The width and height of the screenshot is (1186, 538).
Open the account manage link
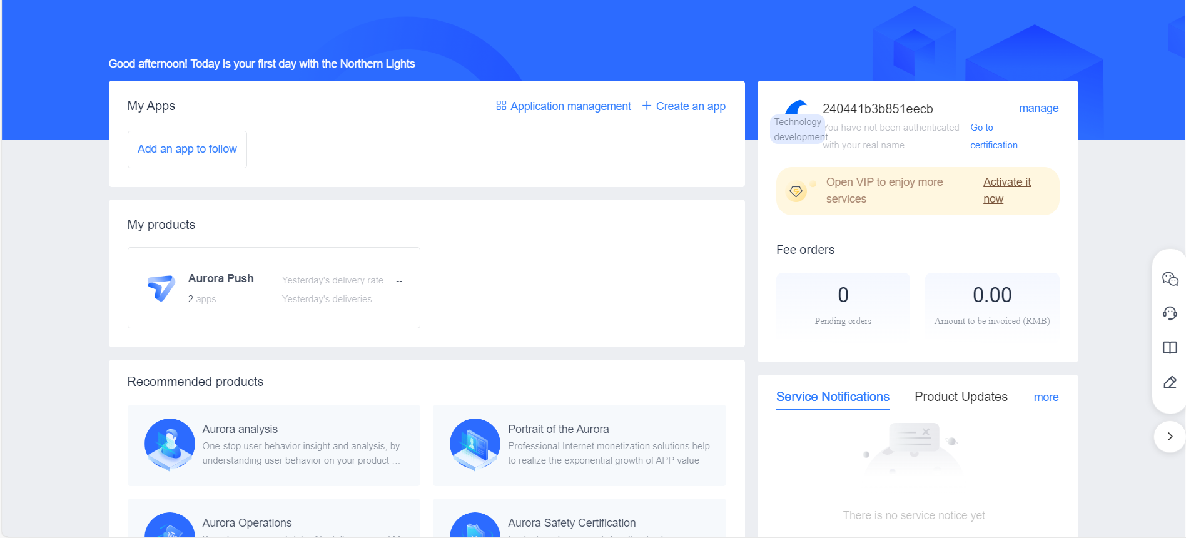point(1038,108)
